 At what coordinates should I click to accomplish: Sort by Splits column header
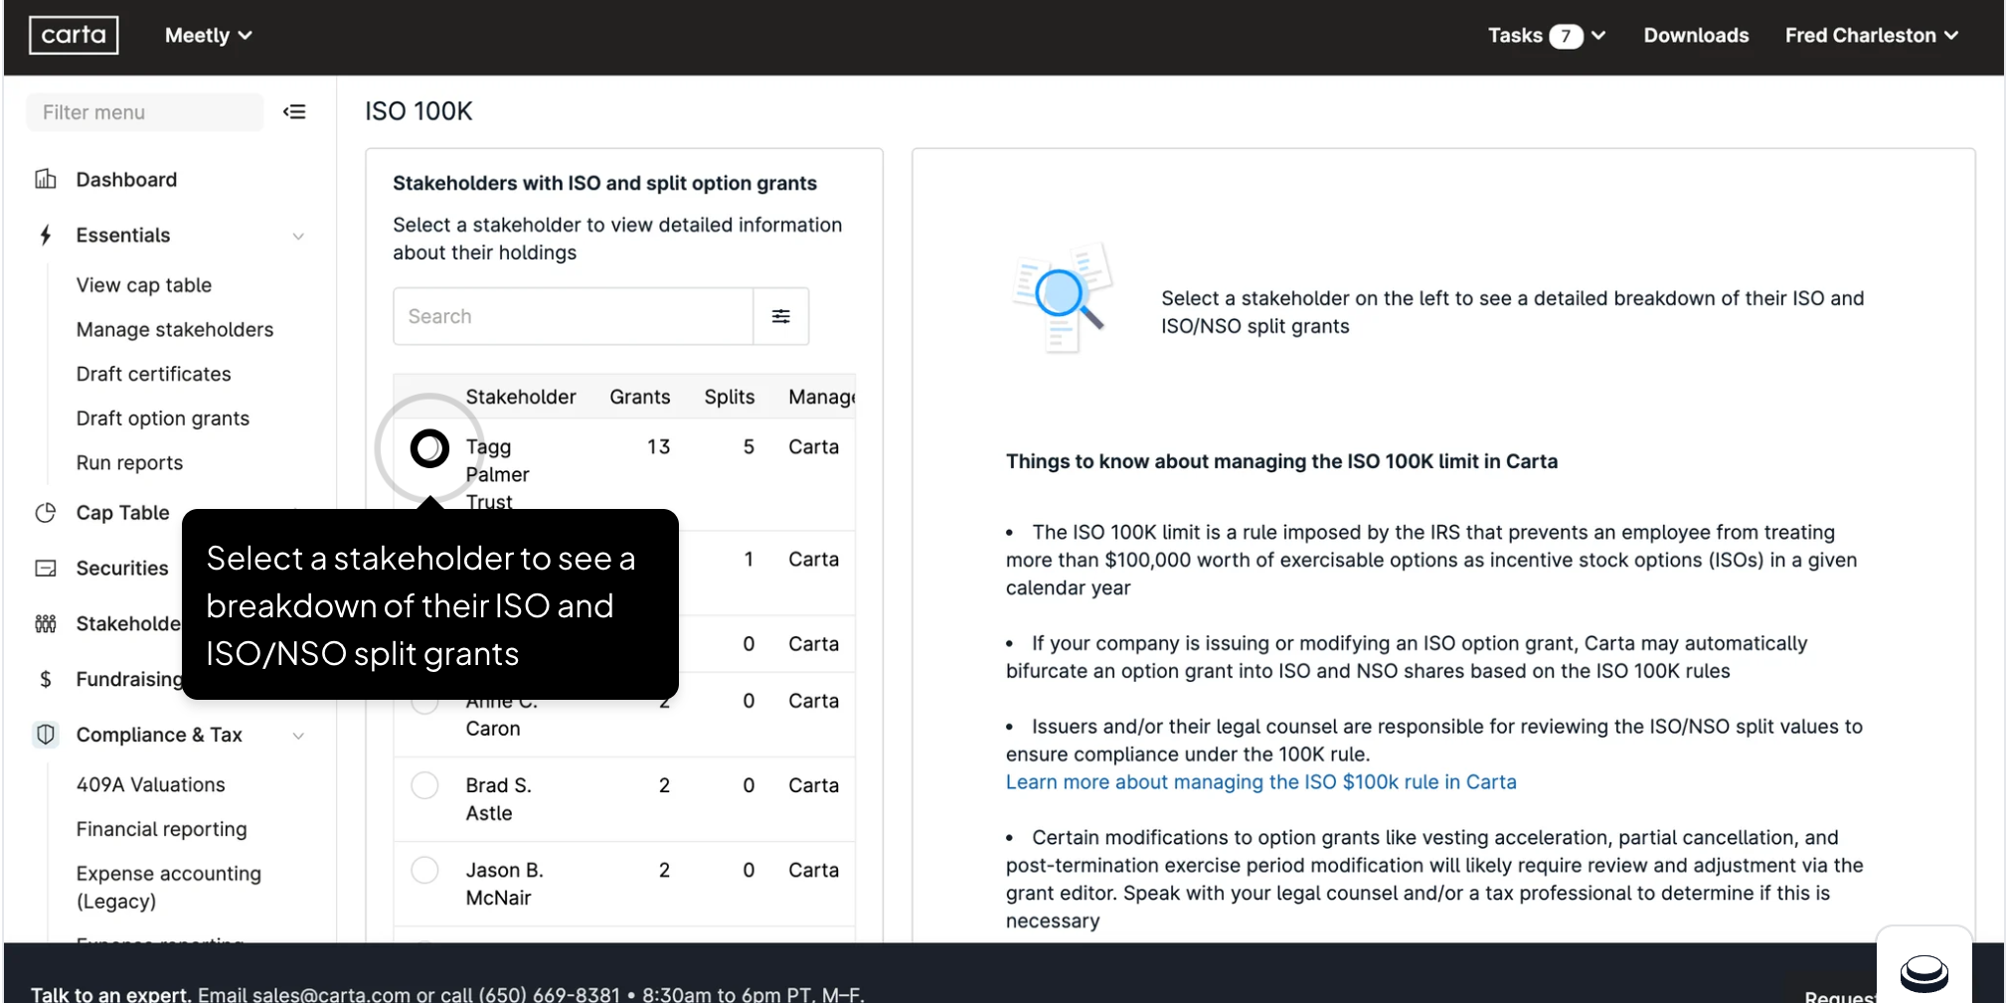[x=730, y=397]
